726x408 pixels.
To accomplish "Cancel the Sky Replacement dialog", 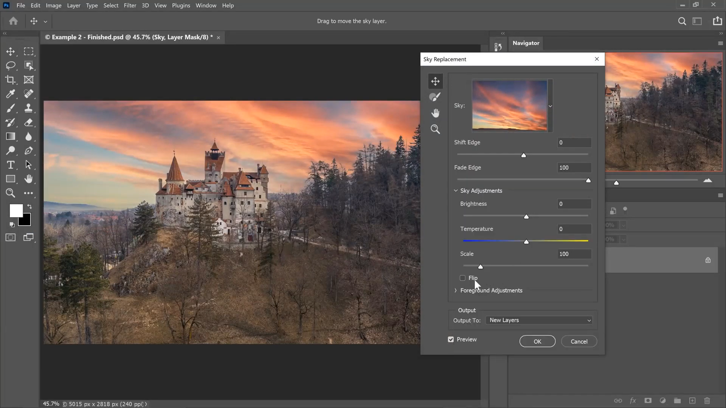I will pyautogui.click(x=579, y=342).
